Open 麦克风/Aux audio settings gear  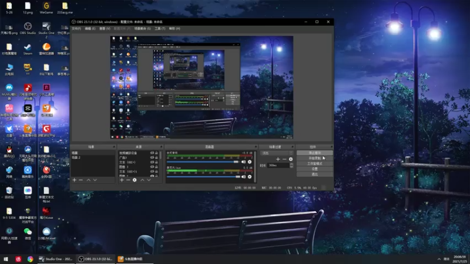250,177
